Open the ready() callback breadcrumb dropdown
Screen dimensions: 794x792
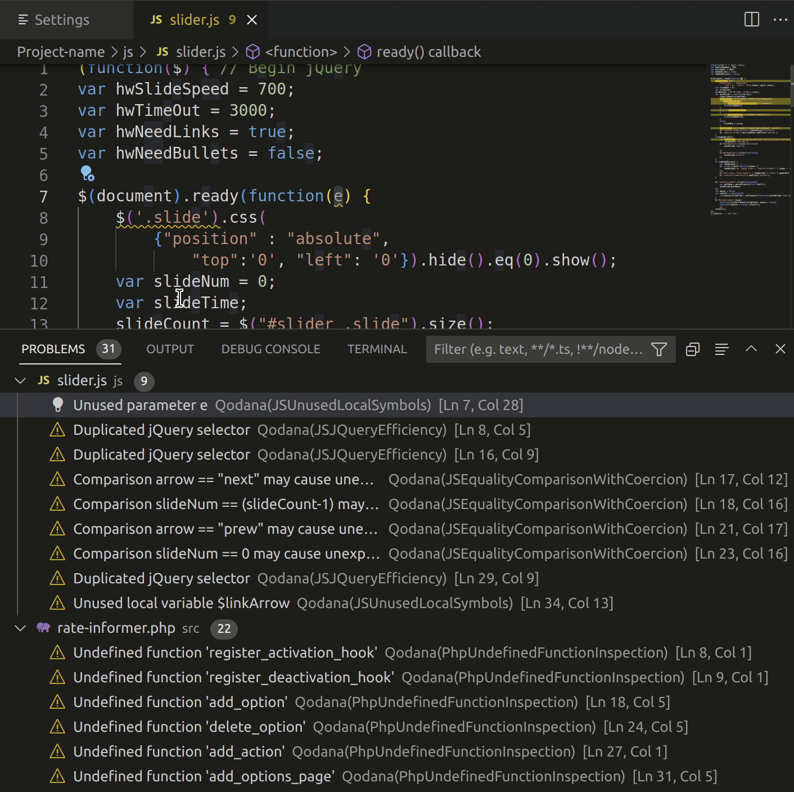click(418, 51)
